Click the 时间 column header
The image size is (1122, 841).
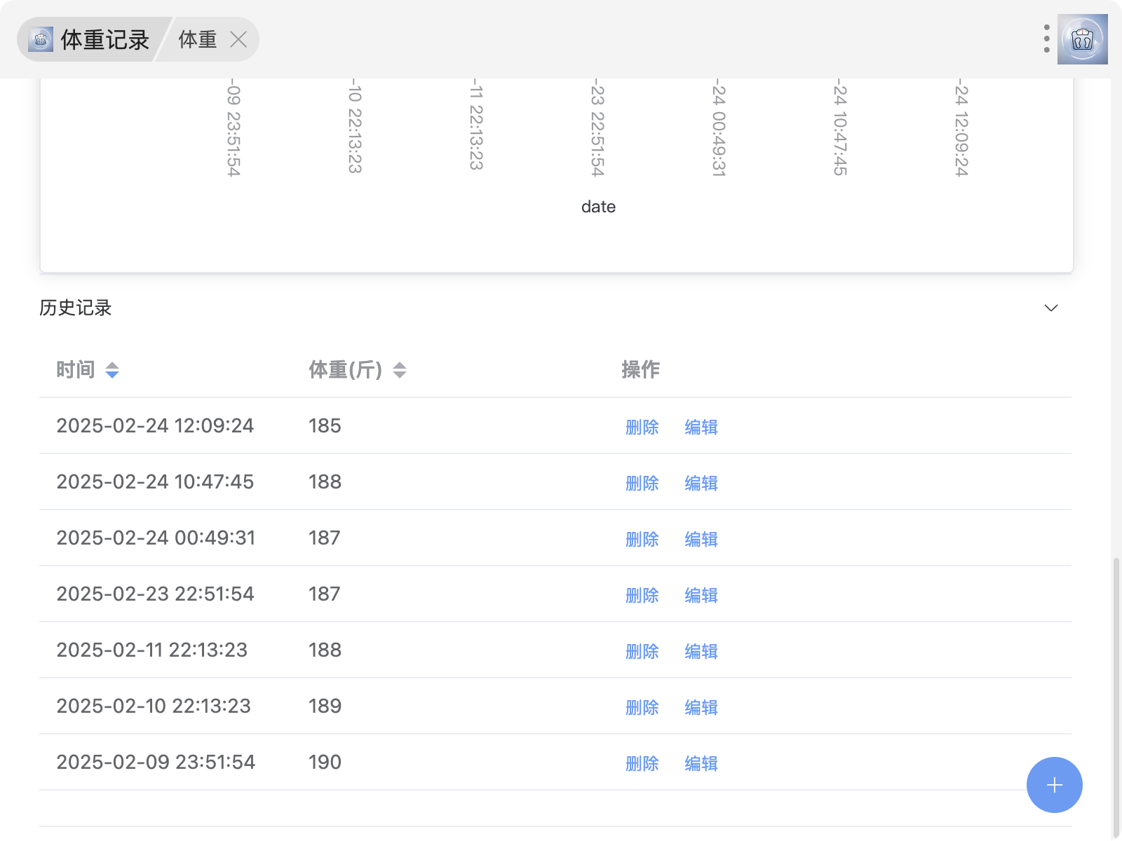coord(76,369)
